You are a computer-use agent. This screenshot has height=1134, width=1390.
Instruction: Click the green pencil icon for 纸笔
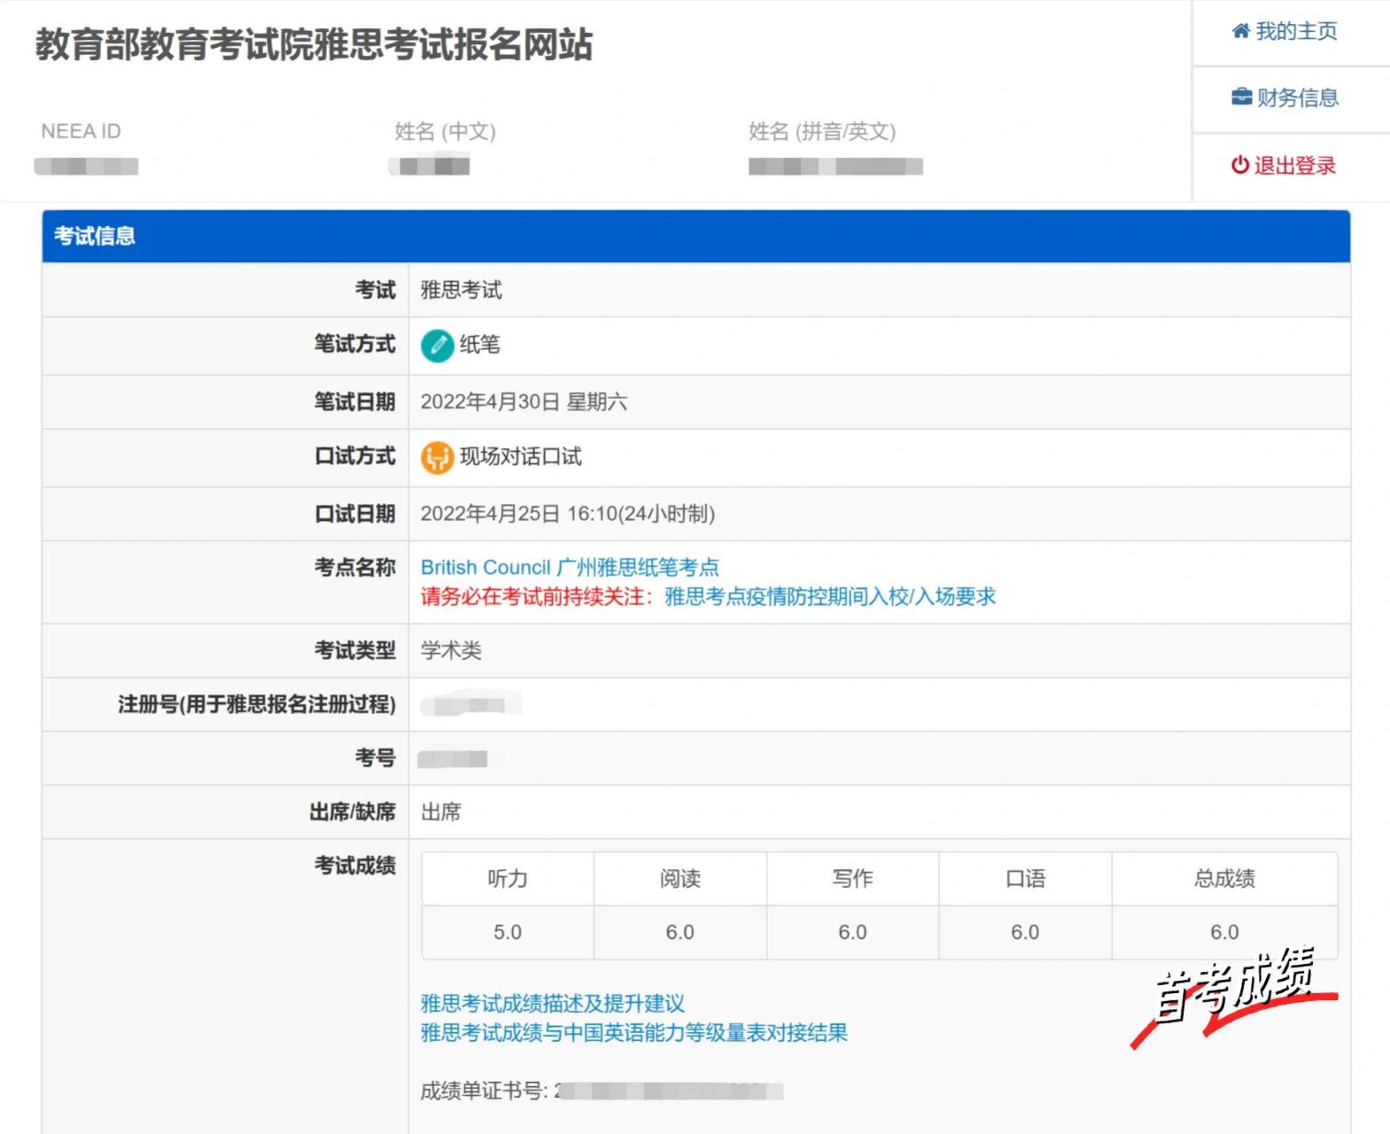tap(437, 346)
